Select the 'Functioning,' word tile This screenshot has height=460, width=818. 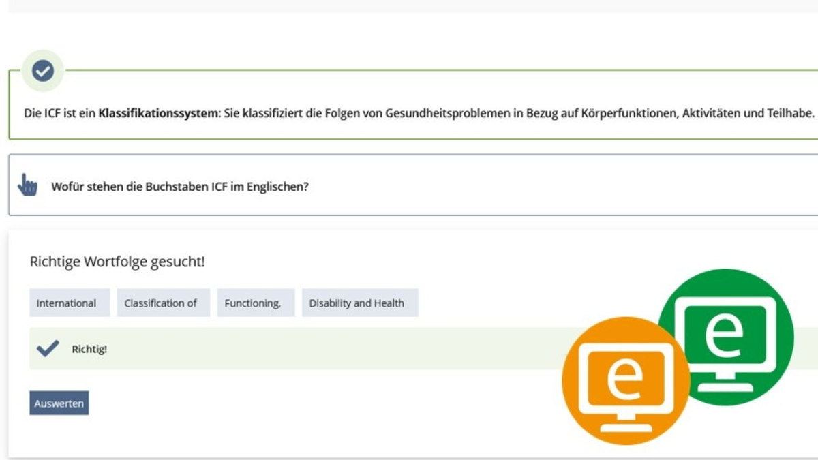pos(255,303)
